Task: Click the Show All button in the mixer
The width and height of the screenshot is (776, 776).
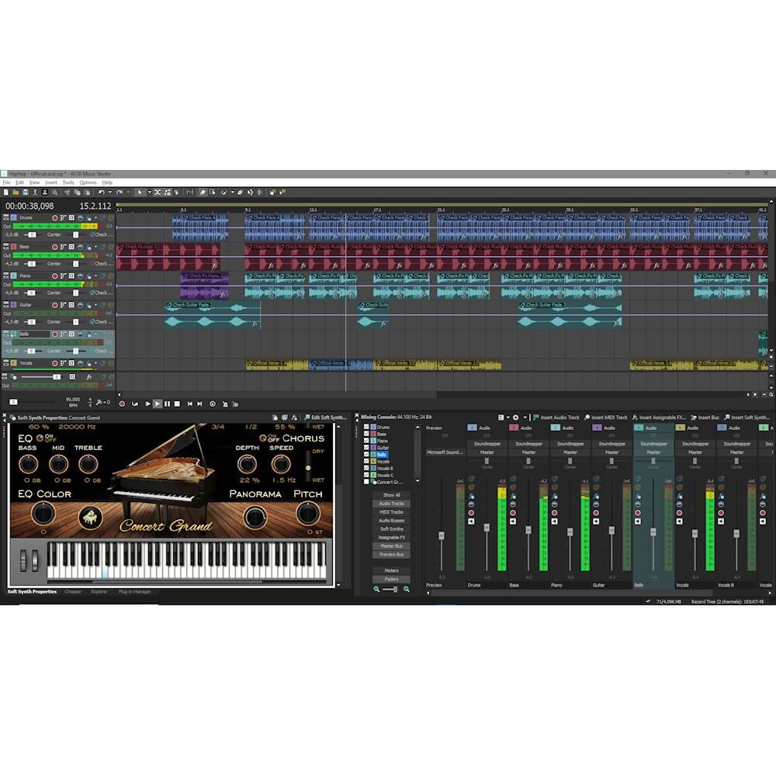Action: pyautogui.click(x=390, y=495)
